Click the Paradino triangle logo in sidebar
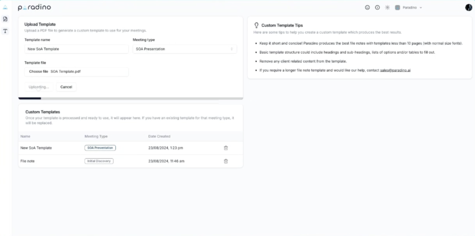 (5, 7)
